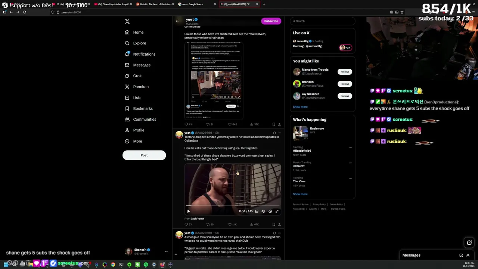Screen dimensions: 478x269
Task: Follow Marco from Tropoja
Action: tap(345, 72)
